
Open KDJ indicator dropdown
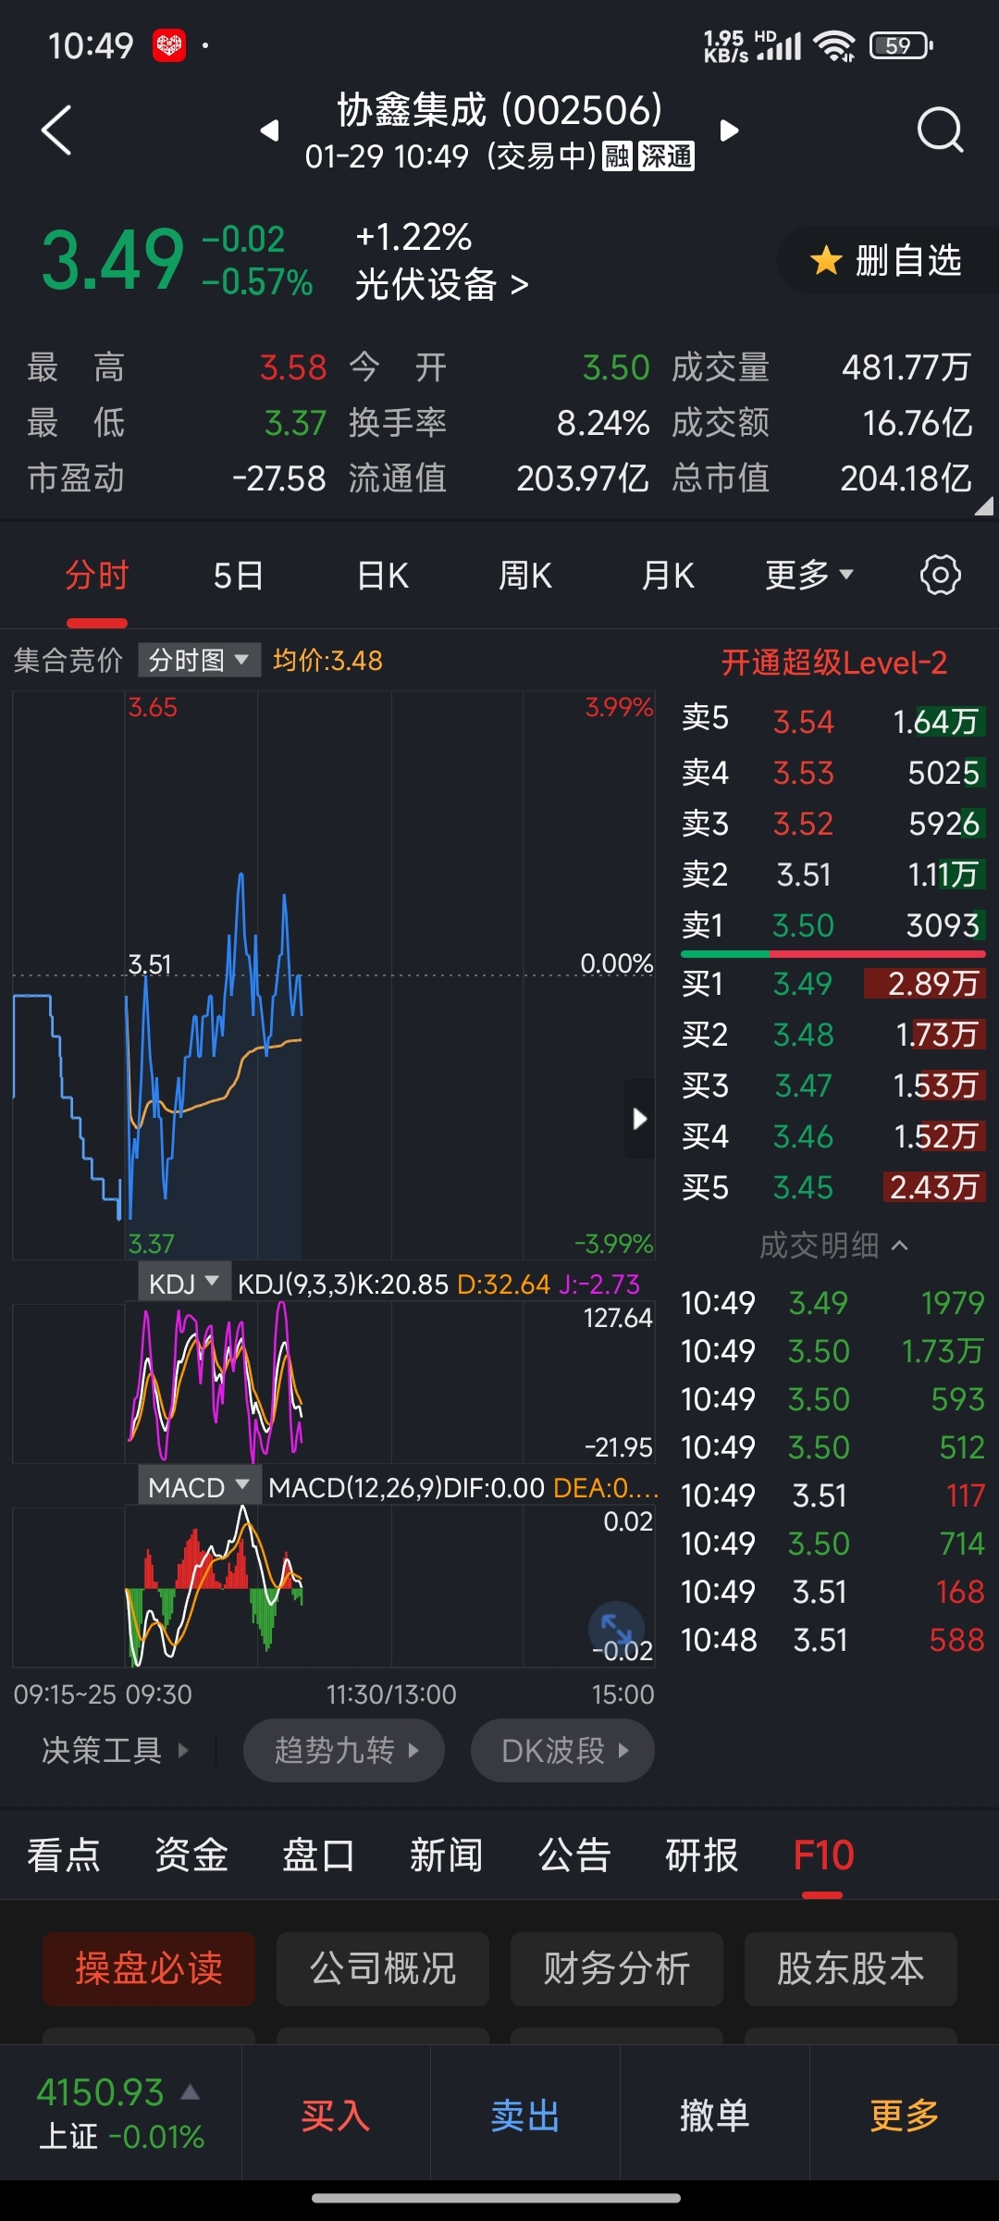184,1284
